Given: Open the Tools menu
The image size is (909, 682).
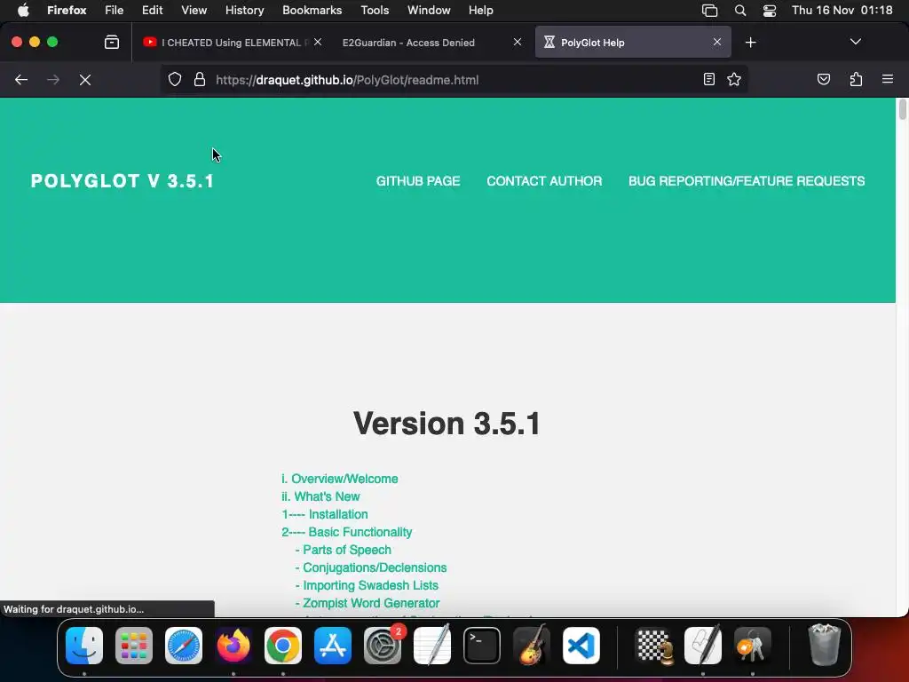Looking at the screenshot, I should tap(375, 11).
